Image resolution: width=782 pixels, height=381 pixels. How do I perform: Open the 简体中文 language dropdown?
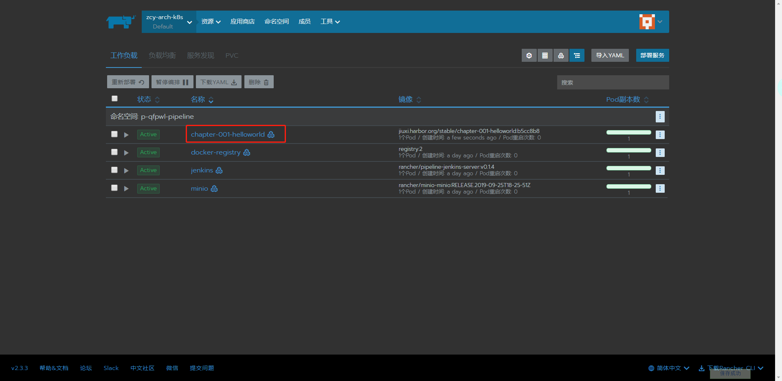pyautogui.click(x=669, y=368)
